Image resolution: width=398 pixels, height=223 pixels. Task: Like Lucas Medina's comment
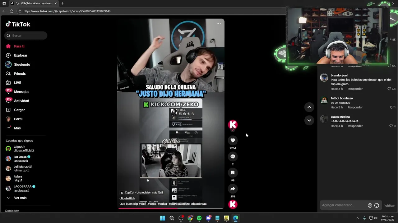coord(391,126)
